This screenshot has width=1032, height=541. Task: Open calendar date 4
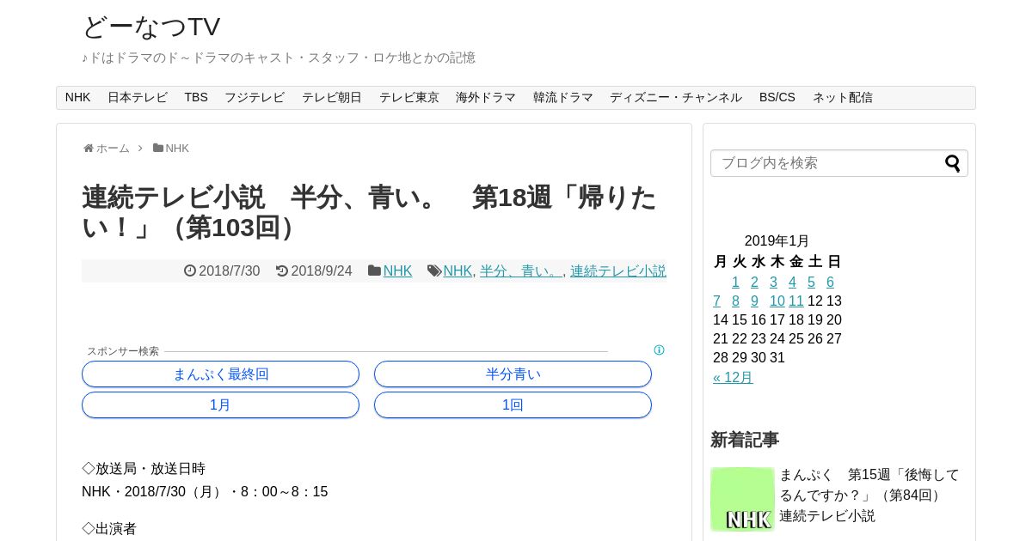[x=792, y=283]
